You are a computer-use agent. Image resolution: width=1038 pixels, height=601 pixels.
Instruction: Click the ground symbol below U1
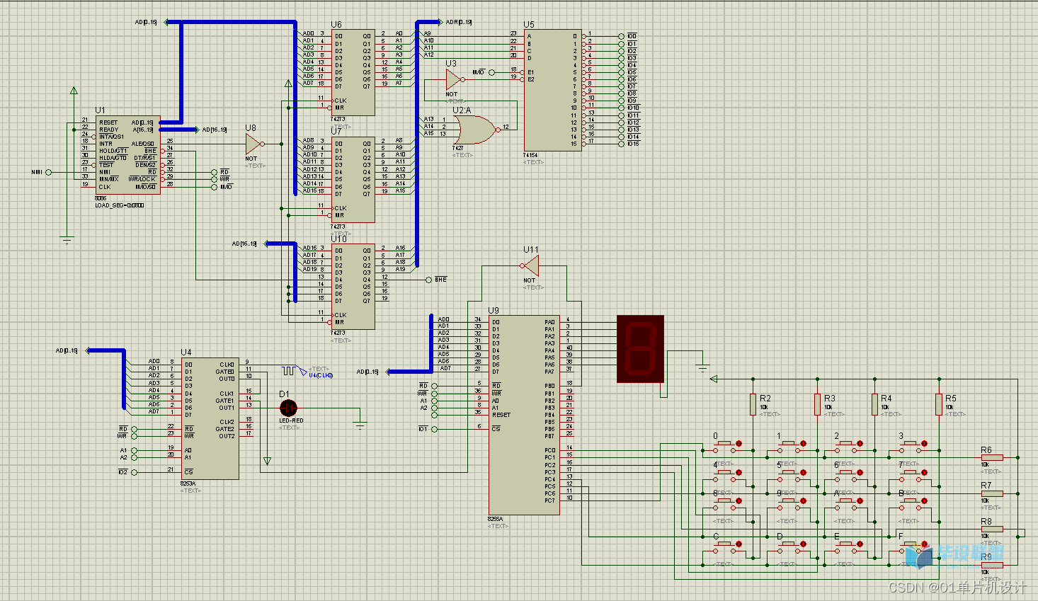67,241
